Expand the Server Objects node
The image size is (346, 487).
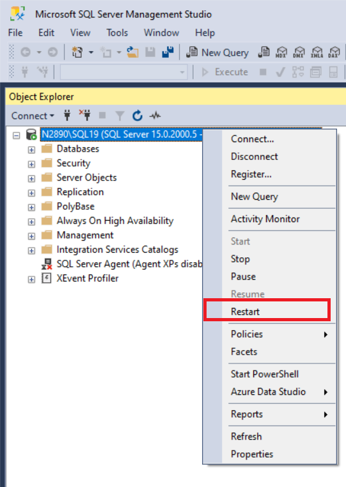pyautogui.click(x=31, y=179)
